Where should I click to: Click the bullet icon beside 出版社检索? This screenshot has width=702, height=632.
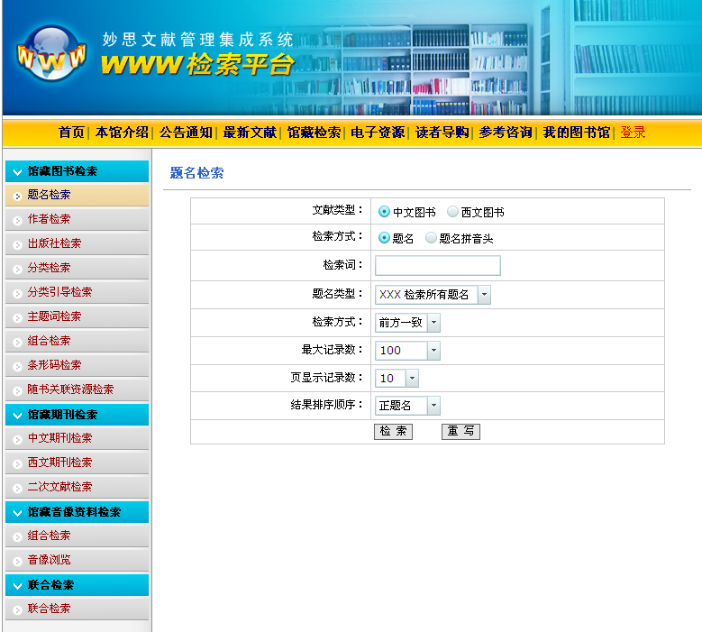pos(17,244)
